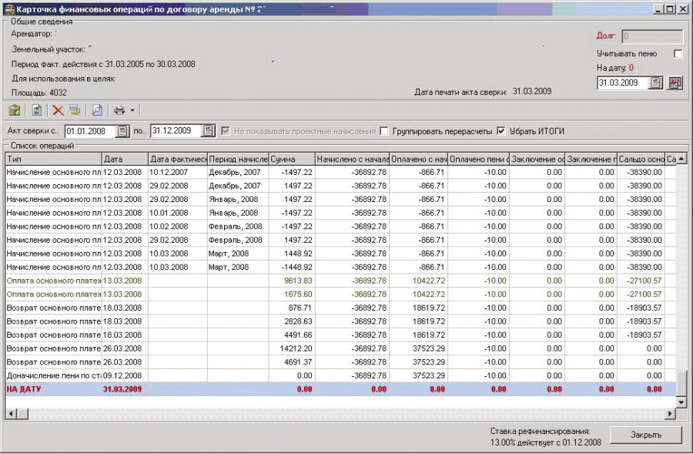Expand the print options dropdown arrow
Screen dimensions: 693x454
132,110
